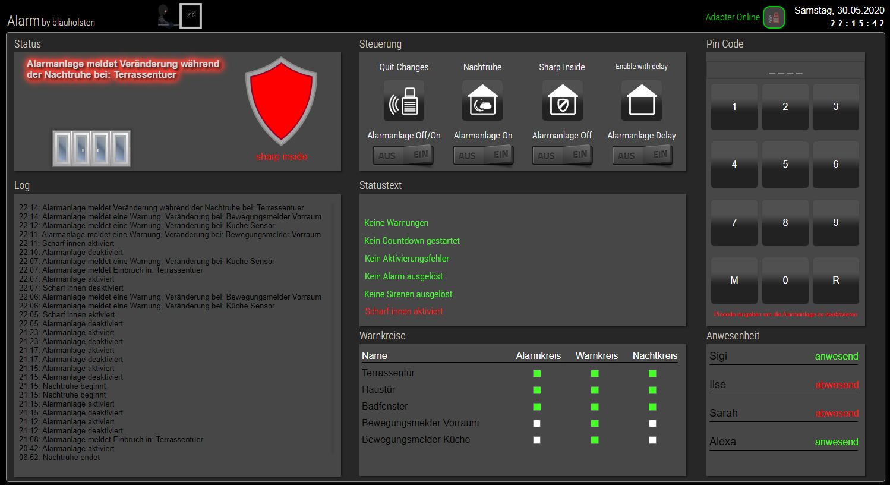The image size is (890, 485).
Task: Toggle Warnkreis checkbox for Bewegungsmelder Küche
Action: click(x=595, y=440)
